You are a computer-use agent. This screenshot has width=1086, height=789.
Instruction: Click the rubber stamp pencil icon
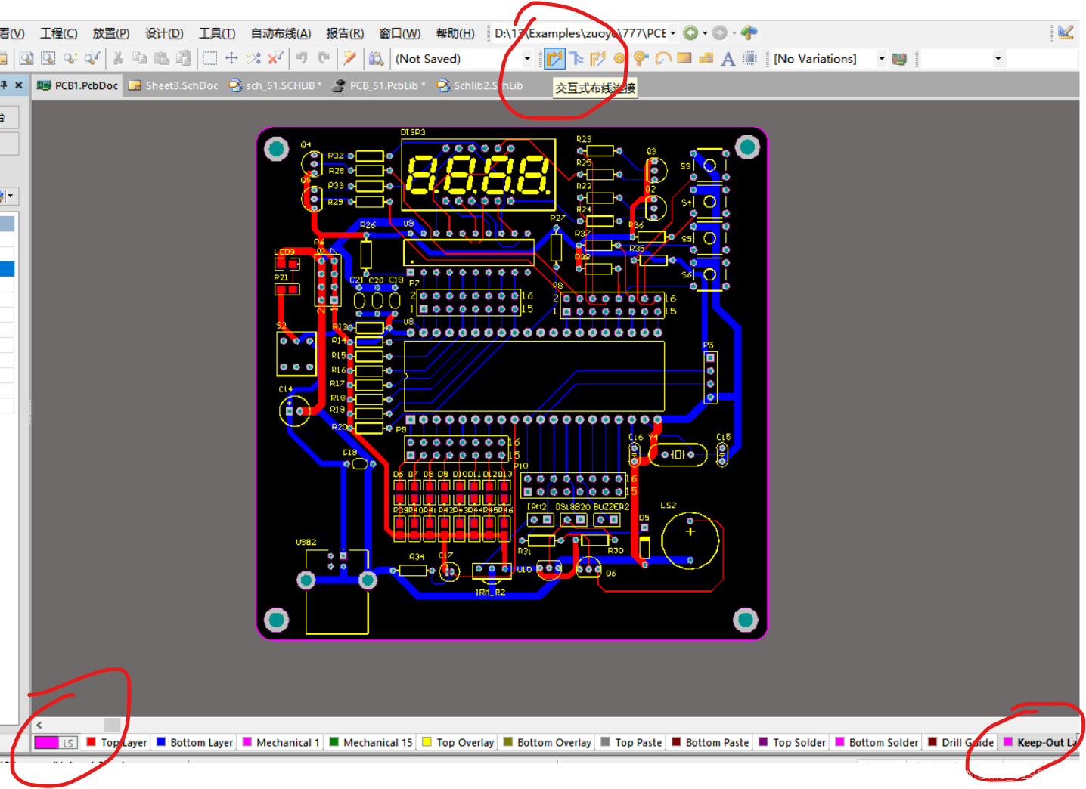pos(349,58)
